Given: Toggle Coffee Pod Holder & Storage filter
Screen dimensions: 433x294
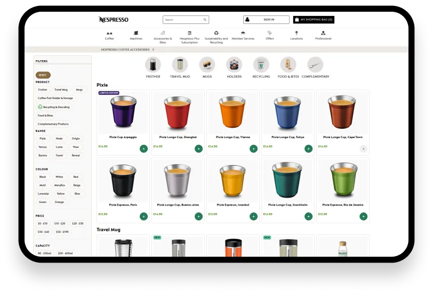Looking at the screenshot, I should point(55,98).
